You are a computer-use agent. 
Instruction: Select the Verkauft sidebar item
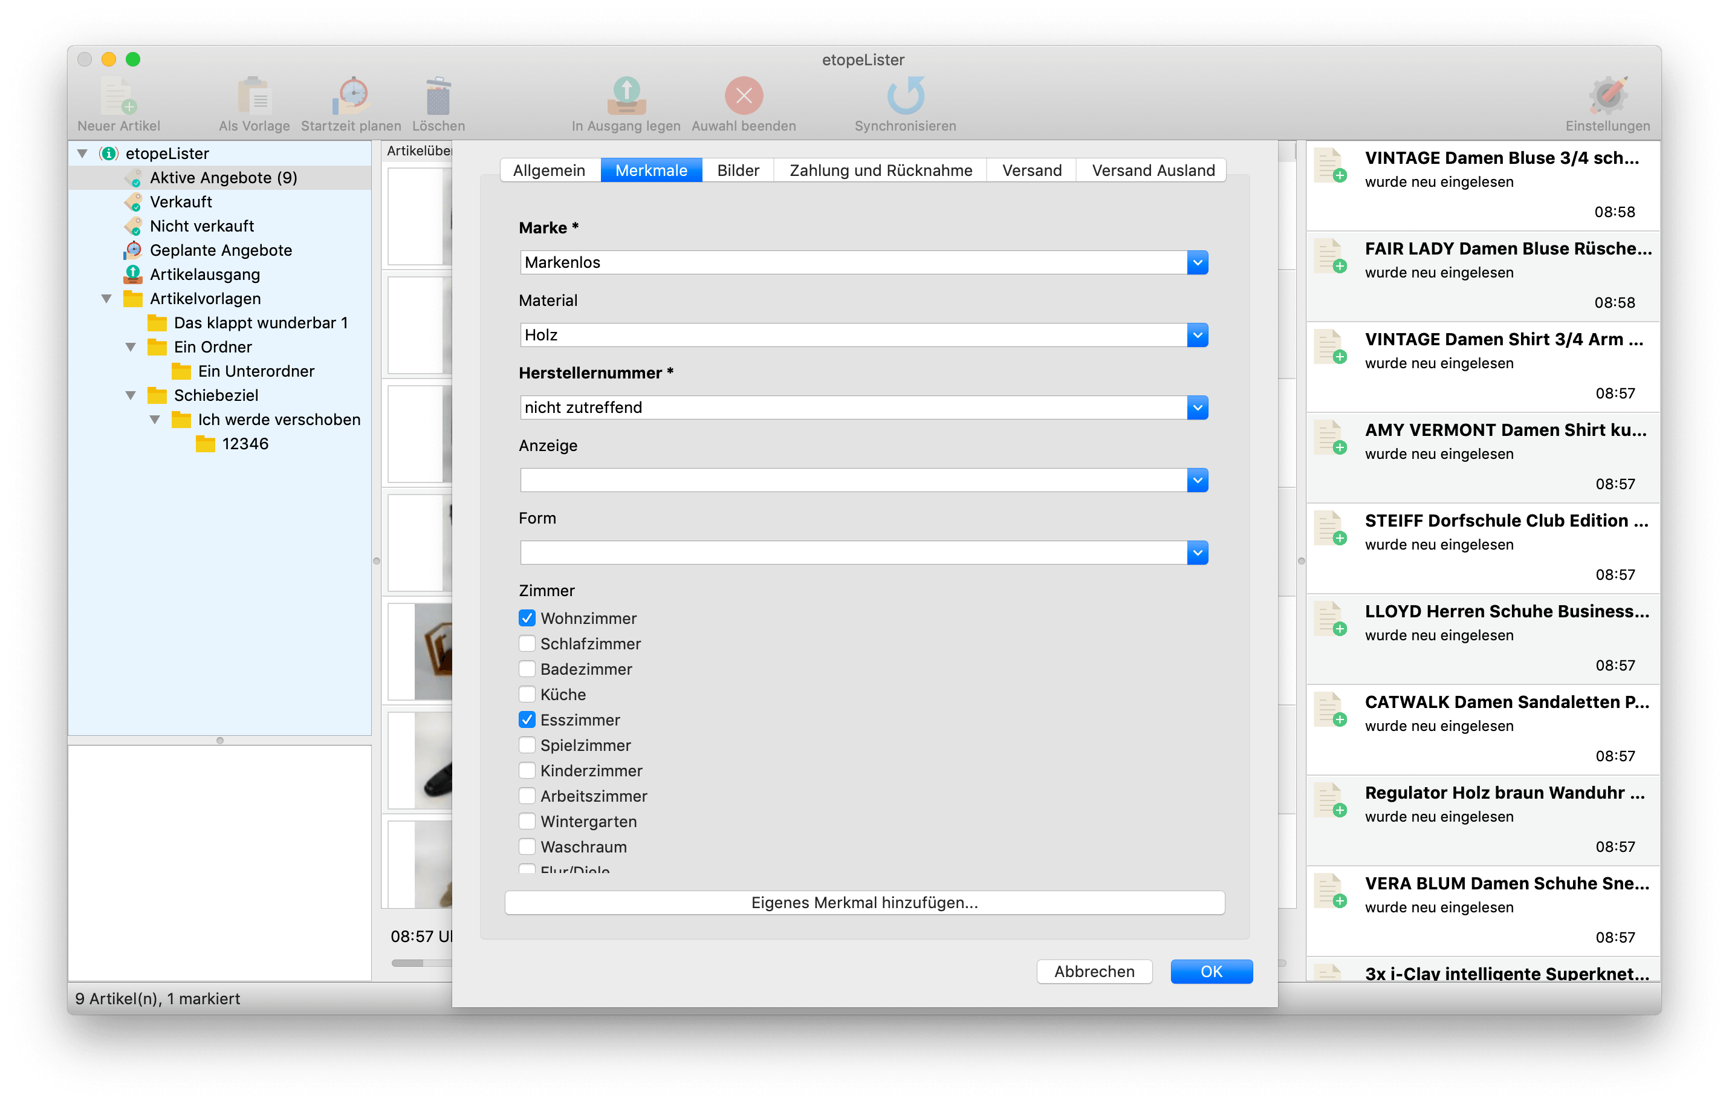[x=180, y=202]
